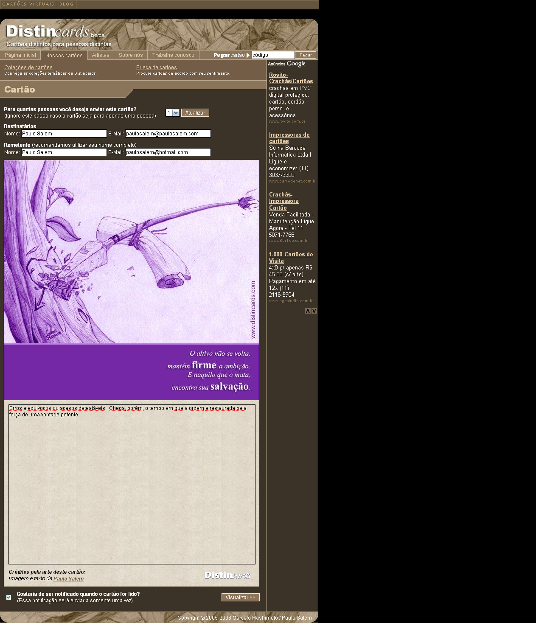This screenshot has height=623, width=536.
Task: Open the Rovito-Crachás/Cartões ad link
Action: tap(291, 78)
